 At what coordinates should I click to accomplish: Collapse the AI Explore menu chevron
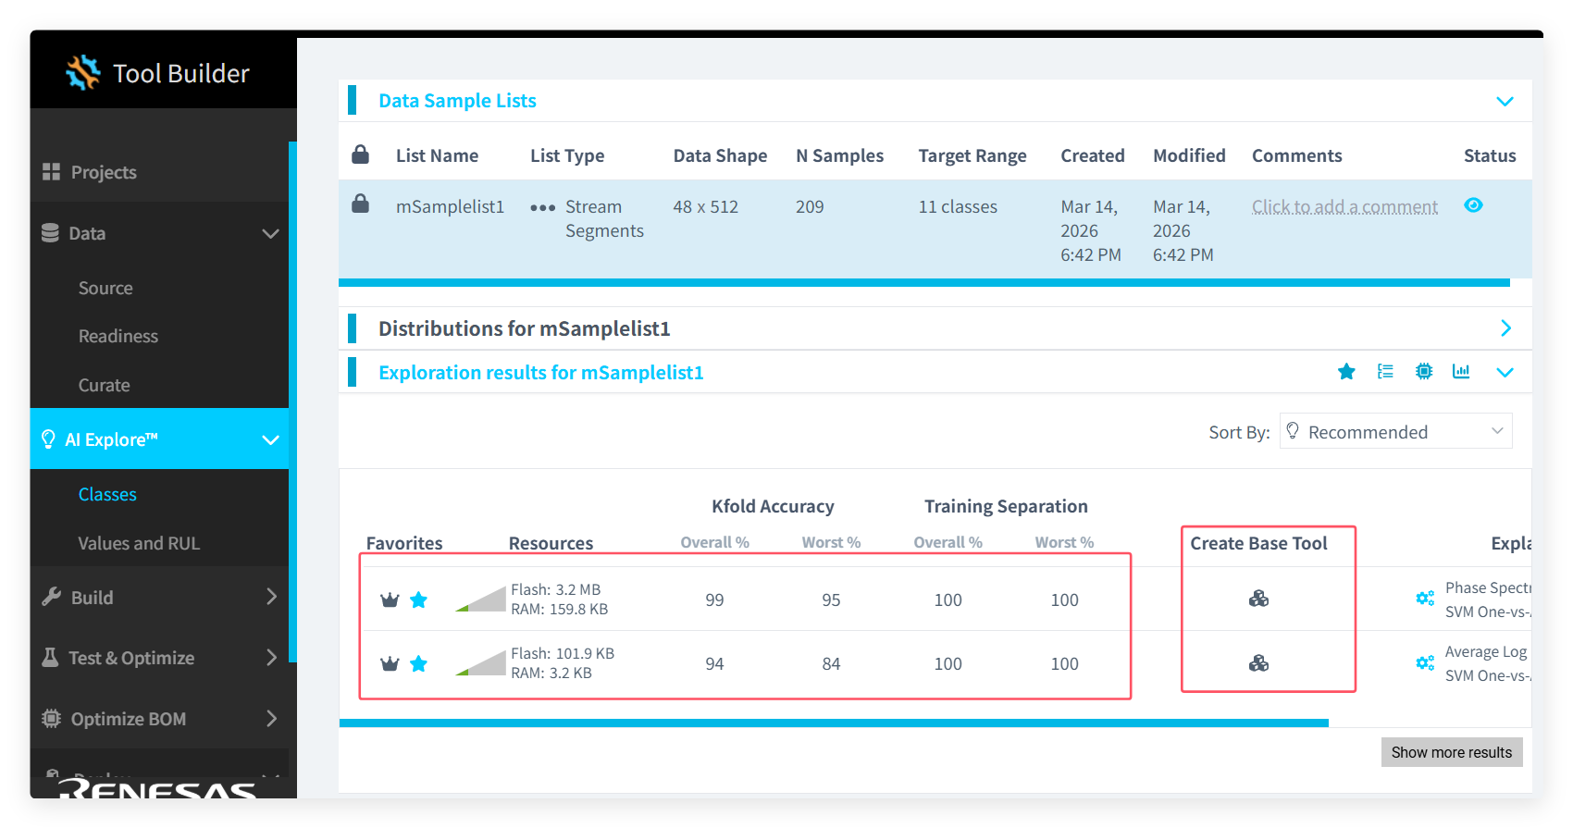[270, 439]
